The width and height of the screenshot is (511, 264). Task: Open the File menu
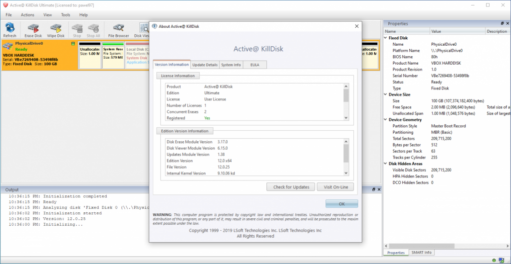tap(9, 15)
